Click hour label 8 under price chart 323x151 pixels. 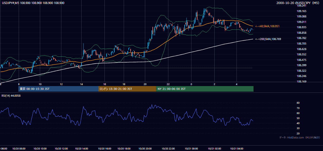(19, 84)
